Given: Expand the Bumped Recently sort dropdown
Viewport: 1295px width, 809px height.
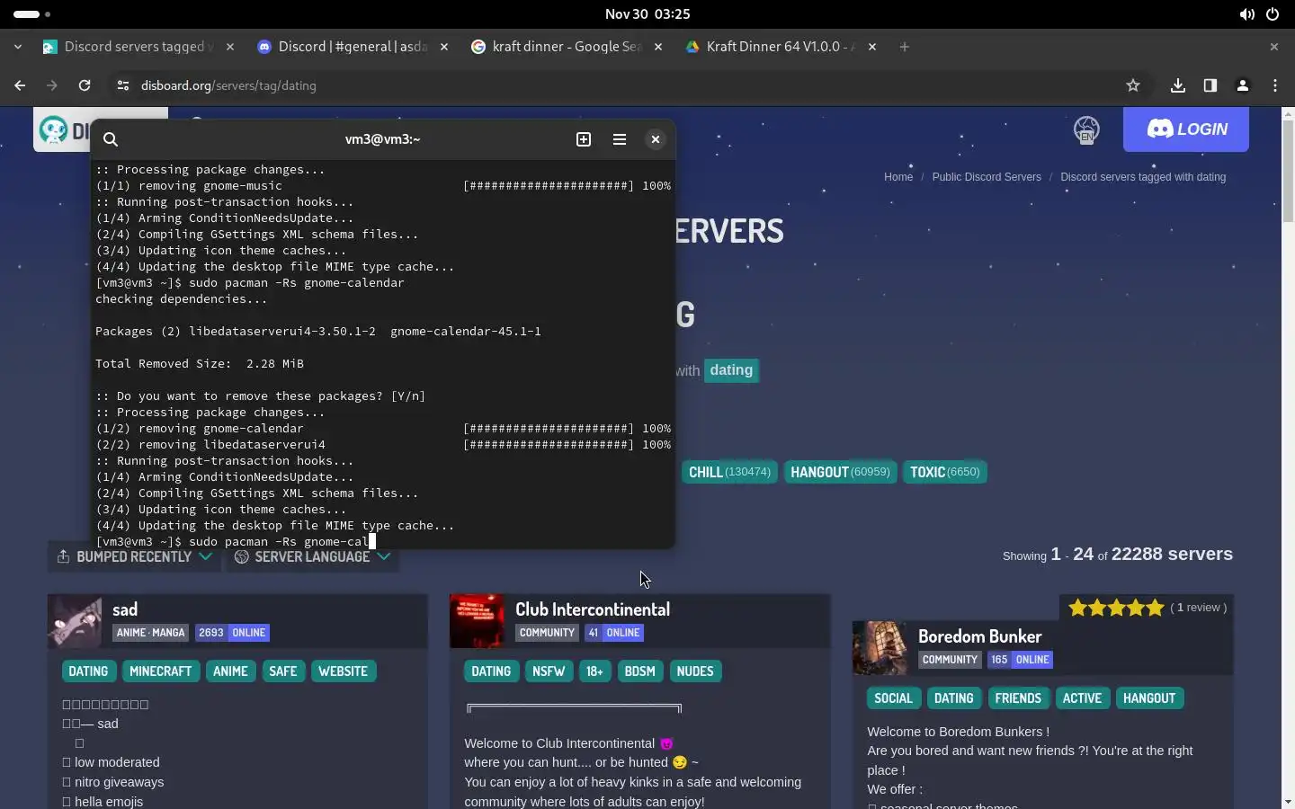Looking at the screenshot, I should [x=134, y=556].
